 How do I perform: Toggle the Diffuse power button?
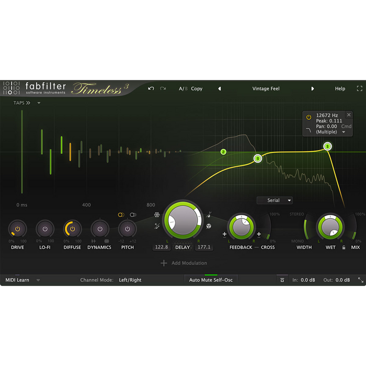tap(72, 229)
